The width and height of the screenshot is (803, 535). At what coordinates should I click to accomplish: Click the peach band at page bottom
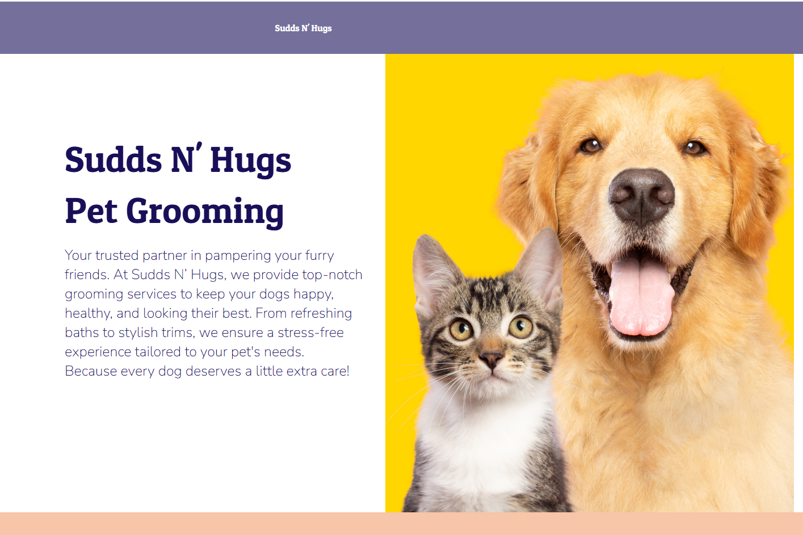point(401,524)
